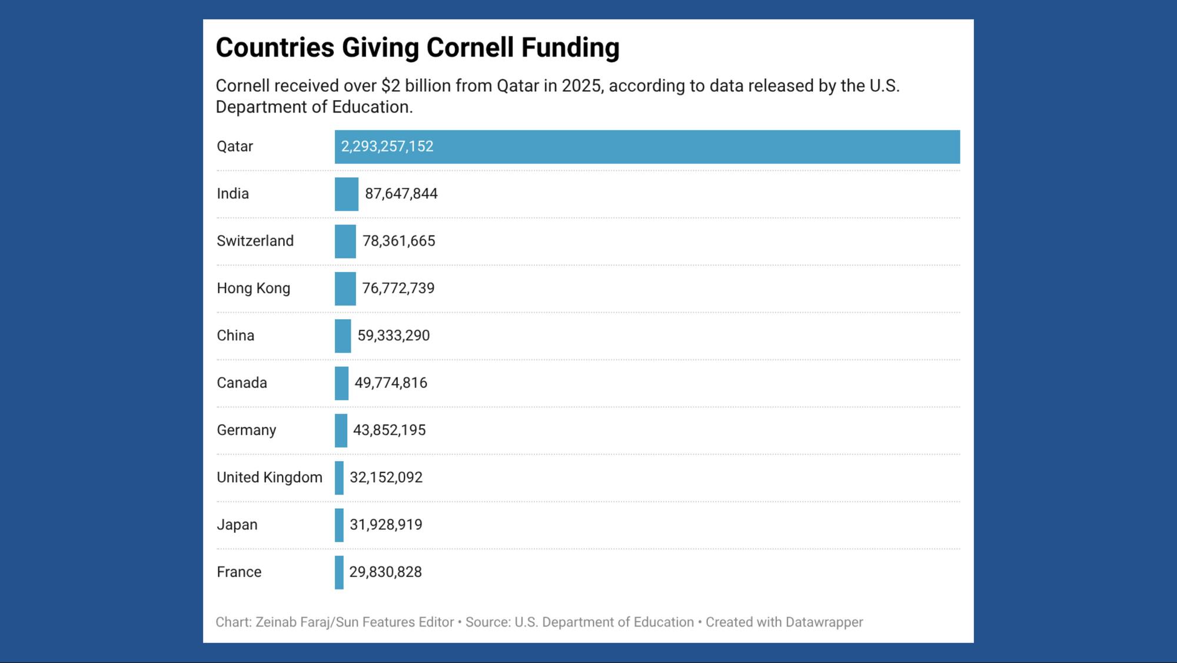Click the Japan country label
1177x663 pixels.
[237, 525]
